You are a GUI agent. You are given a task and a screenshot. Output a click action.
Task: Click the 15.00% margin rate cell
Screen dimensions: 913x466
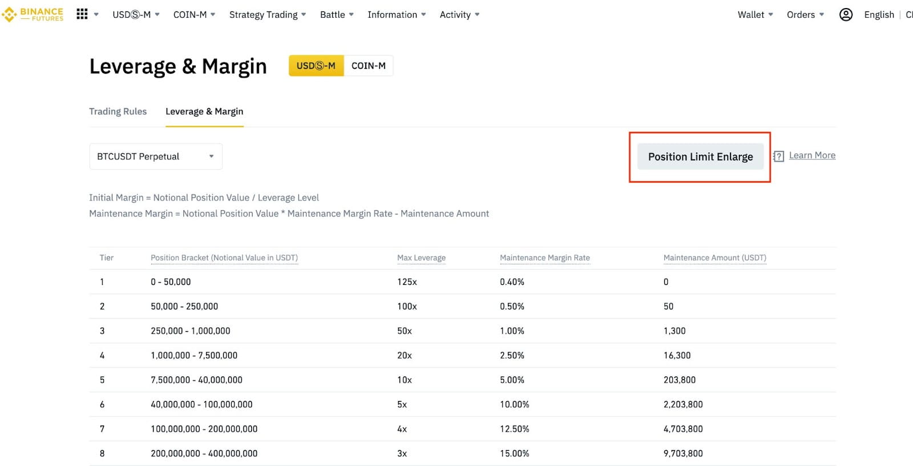(x=514, y=454)
